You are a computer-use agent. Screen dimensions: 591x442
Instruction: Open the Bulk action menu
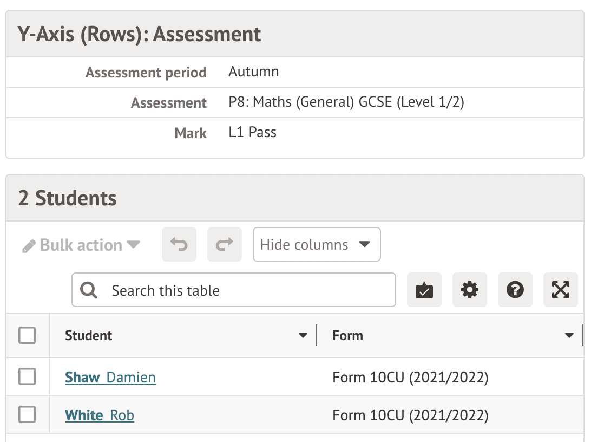pos(81,245)
